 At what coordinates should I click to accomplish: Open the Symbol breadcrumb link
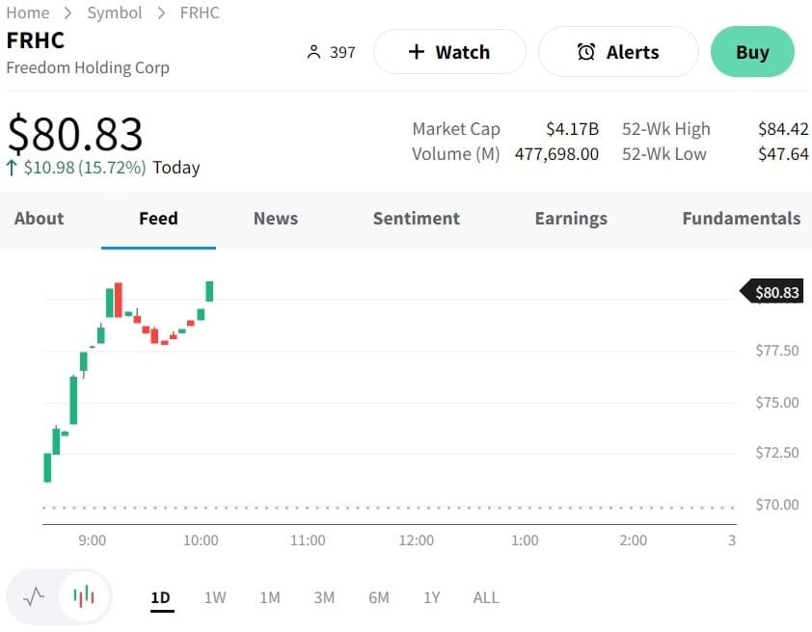click(114, 13)
